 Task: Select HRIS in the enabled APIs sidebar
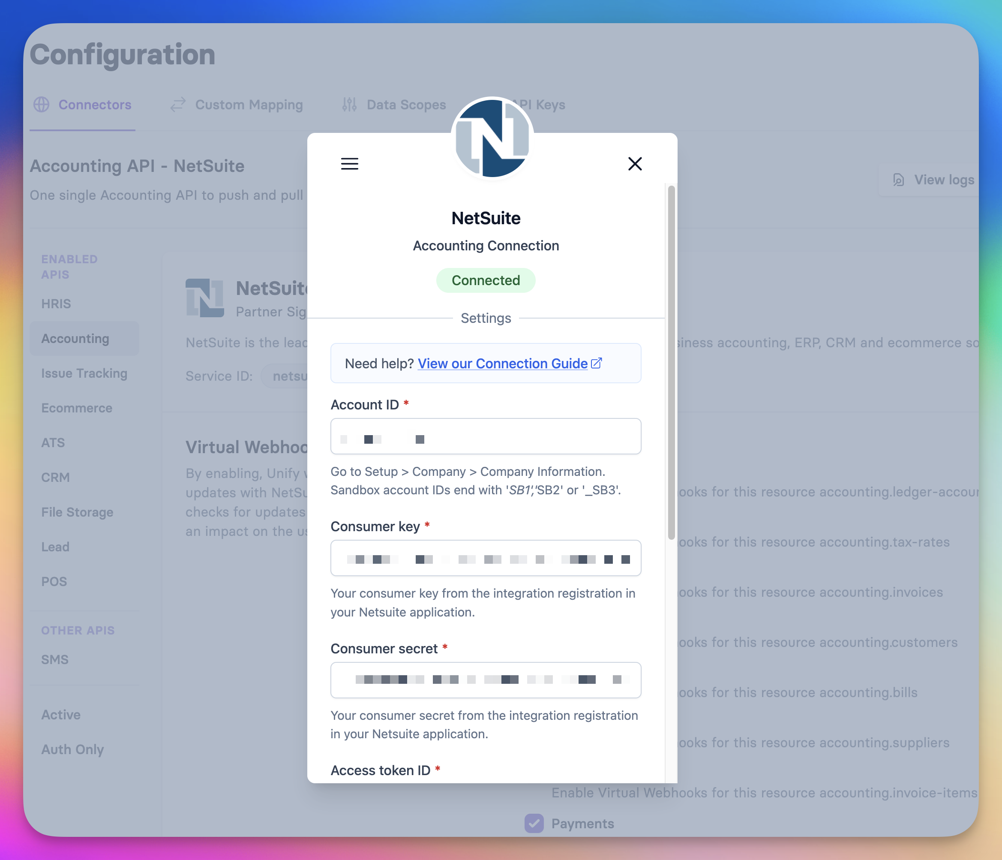pyautogui.click(x=56, y=304)
